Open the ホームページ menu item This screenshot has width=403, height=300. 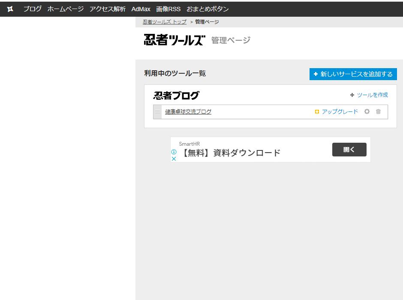pyautogui.click(x=66, y=9)
